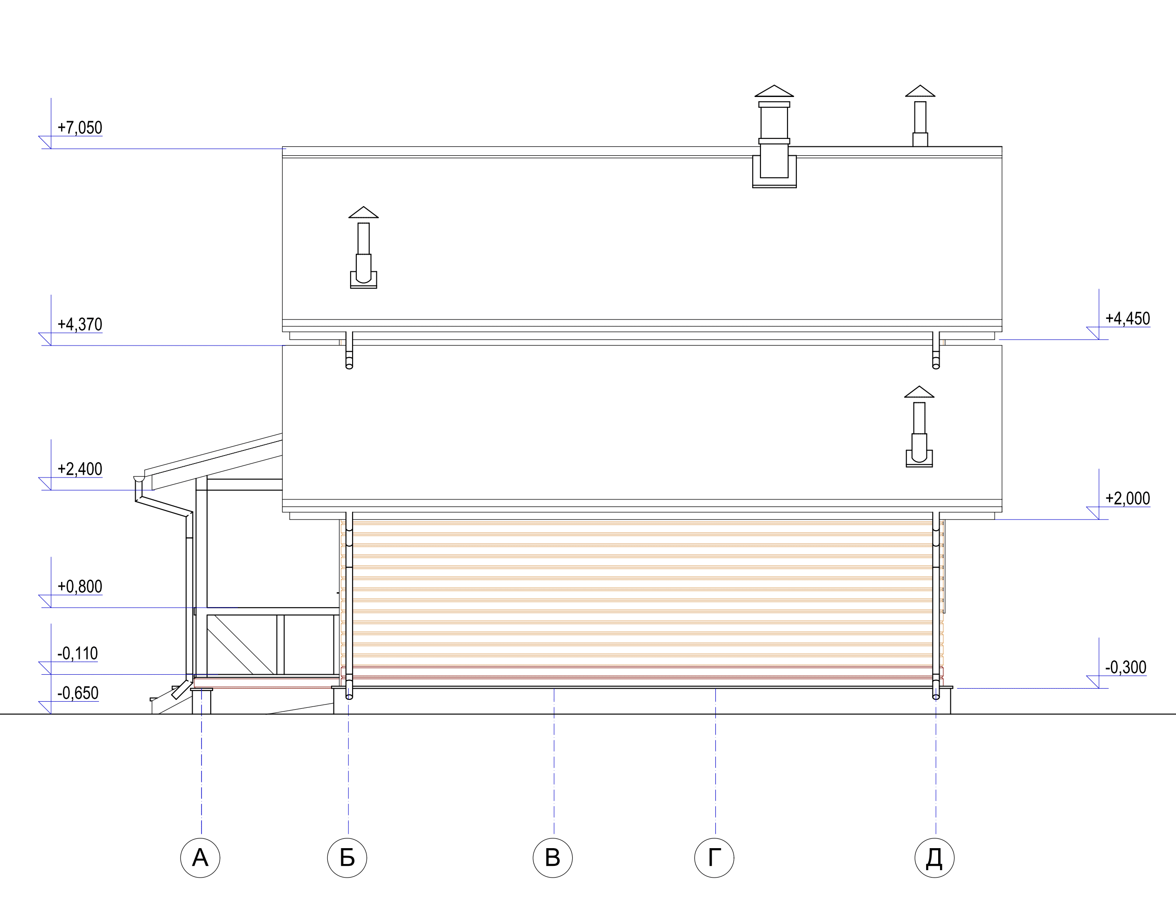Viewport: 1176px width, 899px height.
Task: Click the grid axis bubble labeled Д
Action: point(934,857)
